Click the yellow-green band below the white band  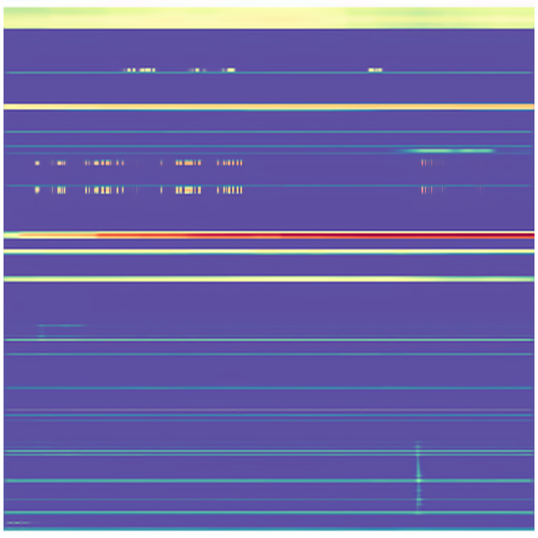click(269, 279)
